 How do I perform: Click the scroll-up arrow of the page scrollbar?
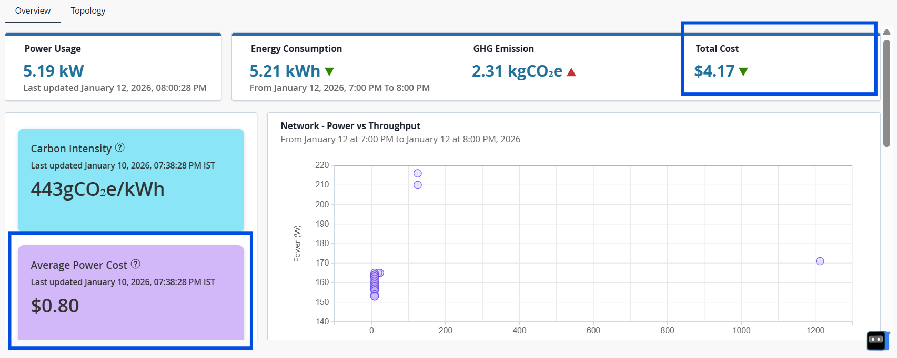point(886,32)
